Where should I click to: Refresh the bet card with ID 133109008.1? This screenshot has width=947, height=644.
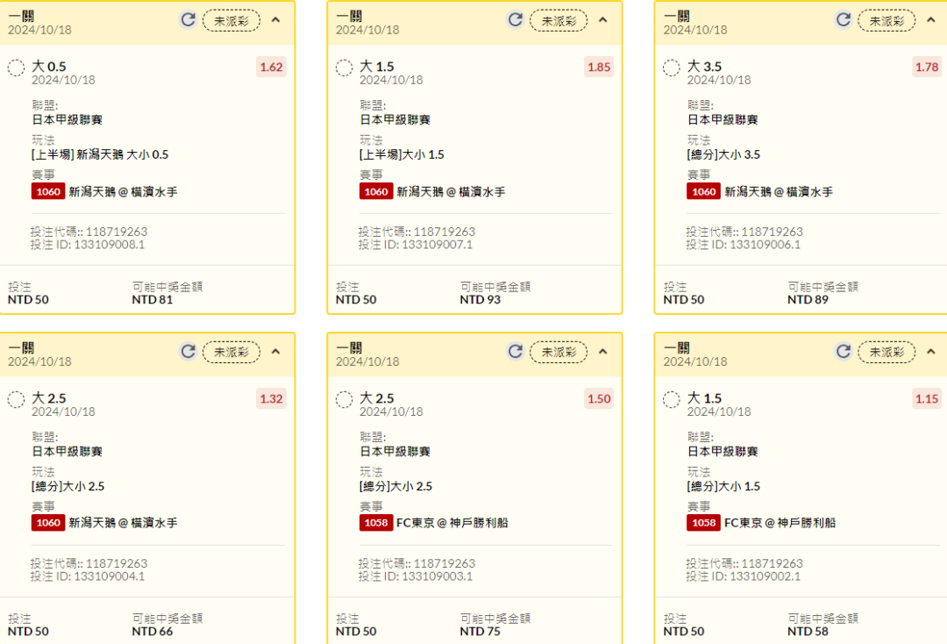click(x=189, y=20)
